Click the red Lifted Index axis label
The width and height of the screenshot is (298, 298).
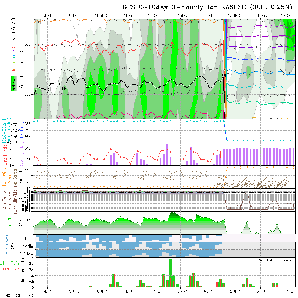[x=5, y=154]
